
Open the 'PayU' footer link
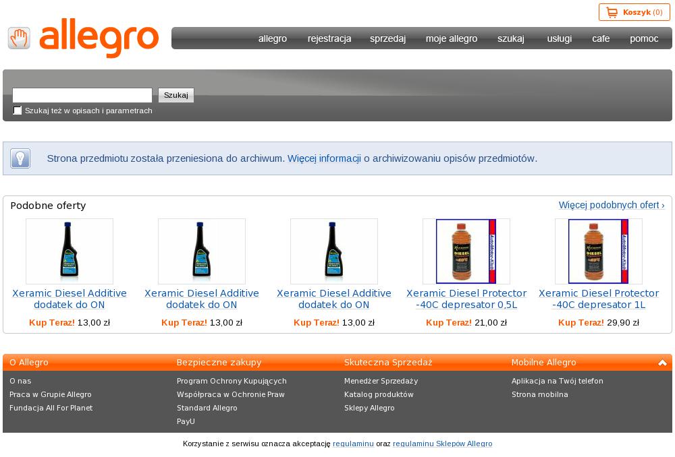click(186, 421)
